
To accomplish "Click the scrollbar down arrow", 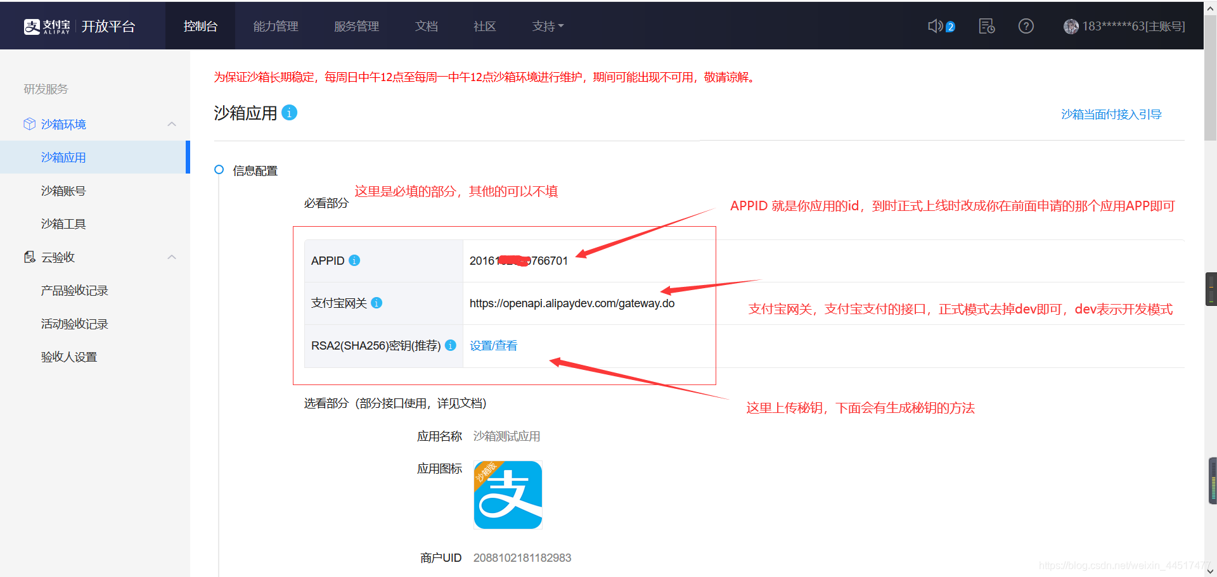I will [x=1210, y=571].
